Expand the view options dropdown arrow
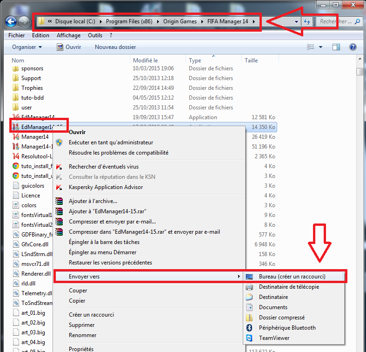The height and width of the screenshot is (352, 366). click(x=320, y=47)
